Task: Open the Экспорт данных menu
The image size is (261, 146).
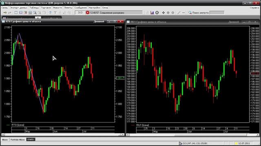Action: tap(19, 8)
